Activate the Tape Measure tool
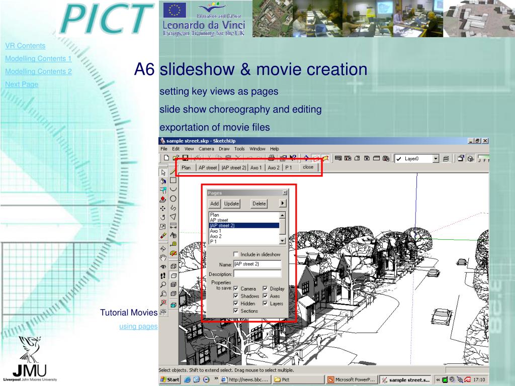 [x=173, y=244]
